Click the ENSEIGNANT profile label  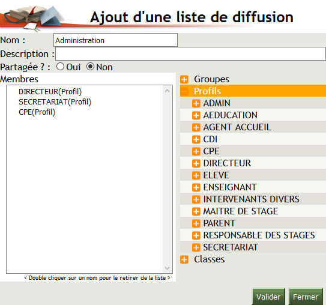click(230, 187)
